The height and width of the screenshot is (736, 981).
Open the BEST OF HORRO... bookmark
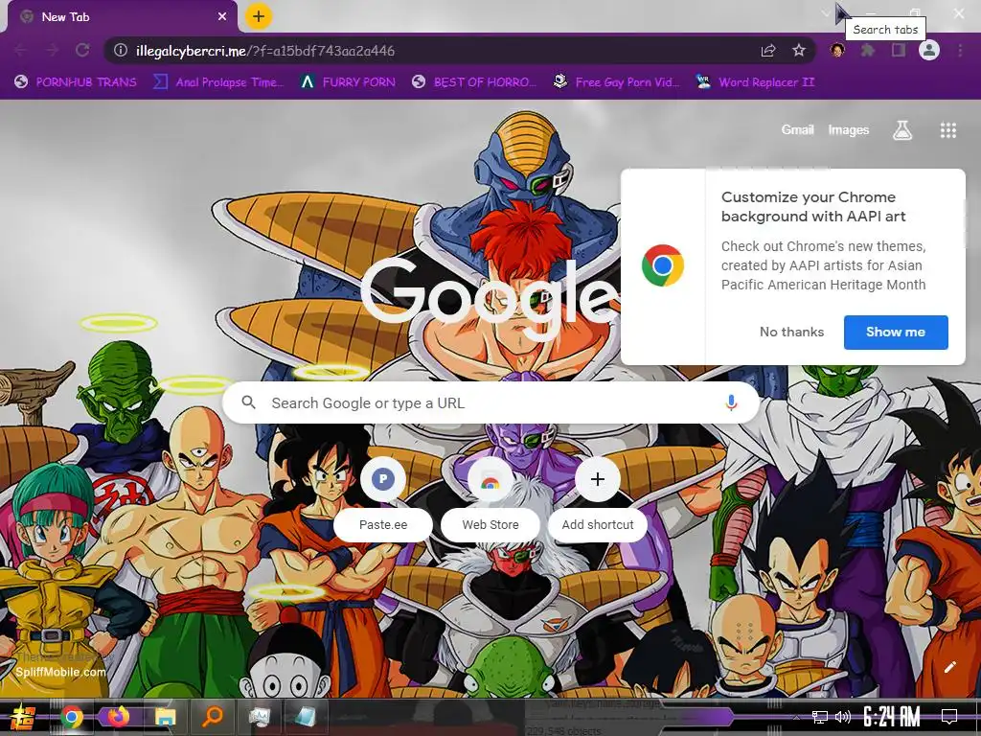[x=474, y=82]
